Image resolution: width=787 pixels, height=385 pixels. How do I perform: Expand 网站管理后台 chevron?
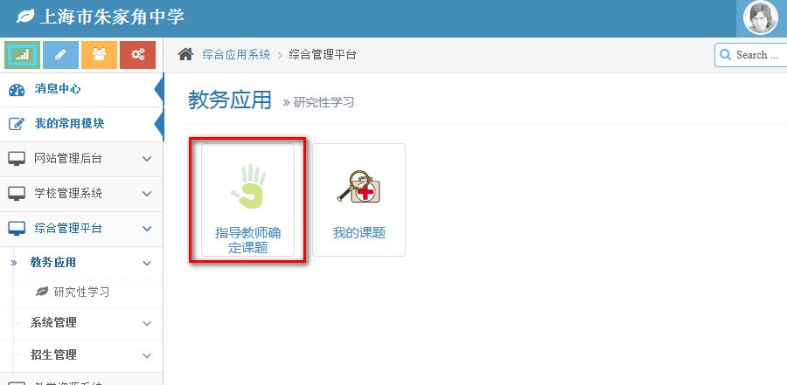147,159
